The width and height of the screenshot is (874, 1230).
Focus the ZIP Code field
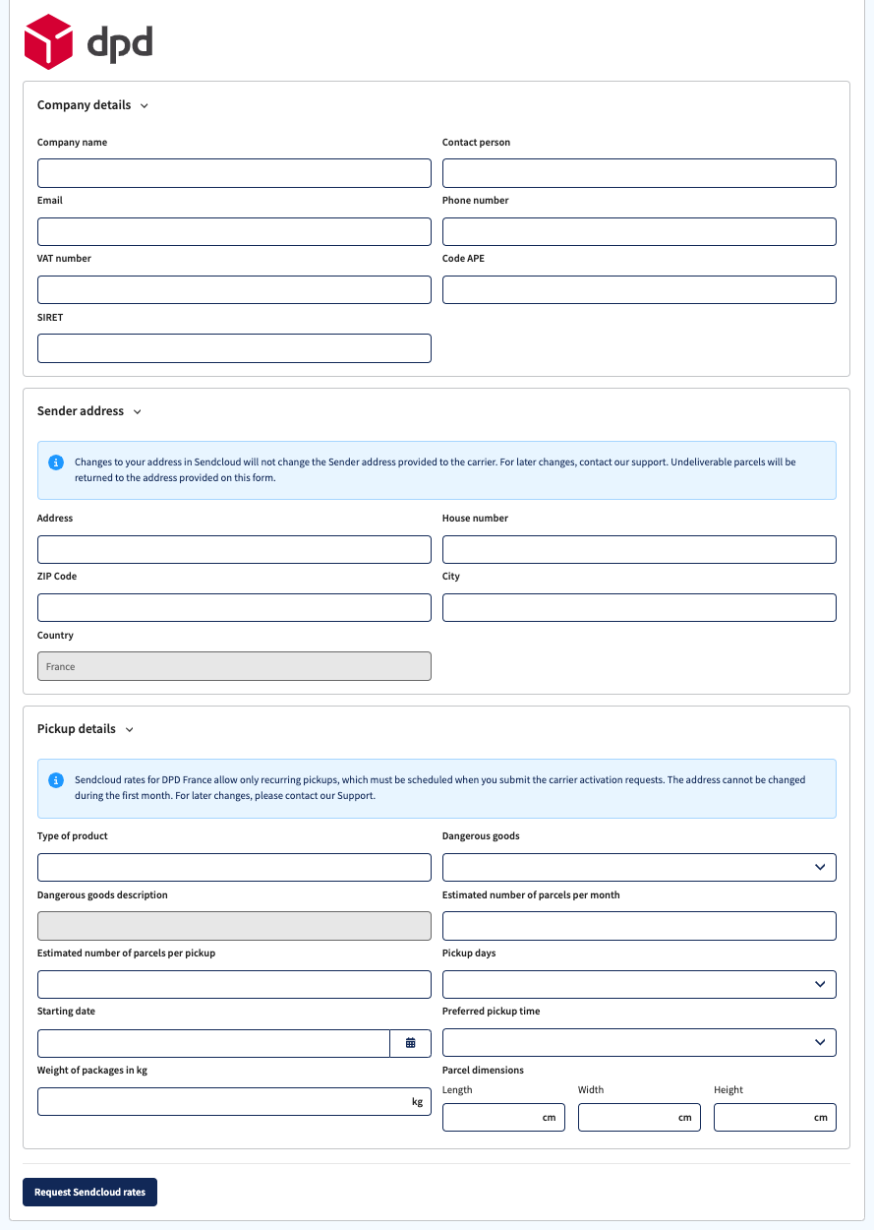click(234, 607)
